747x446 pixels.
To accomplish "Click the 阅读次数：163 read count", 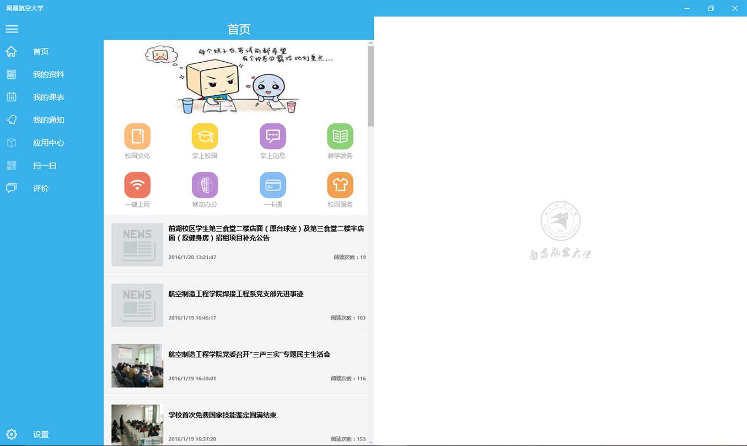I will click(x=348, y=318).
